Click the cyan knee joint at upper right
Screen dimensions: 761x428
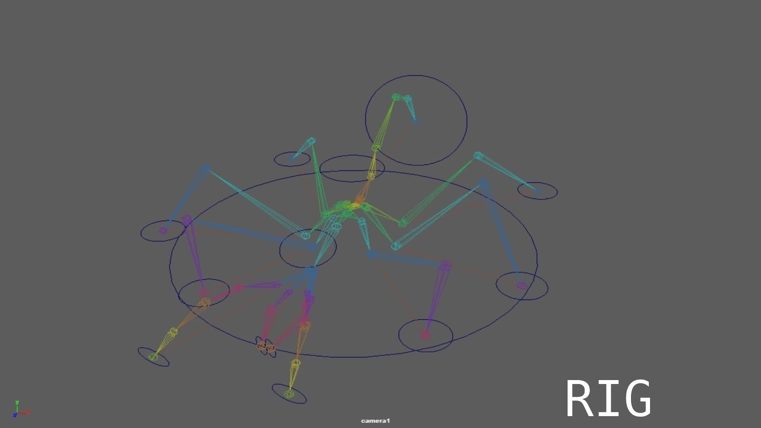tap(478, 156)
